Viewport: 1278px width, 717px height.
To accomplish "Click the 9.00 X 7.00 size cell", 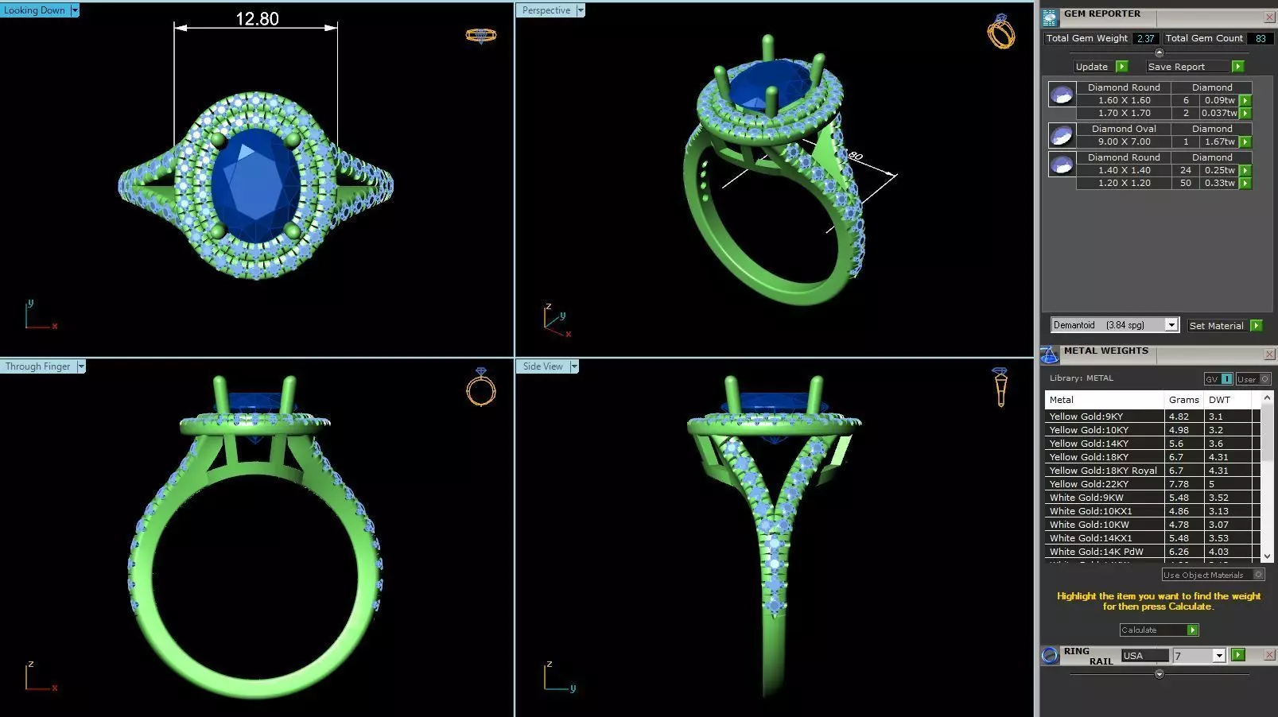I will (1124, 141).
